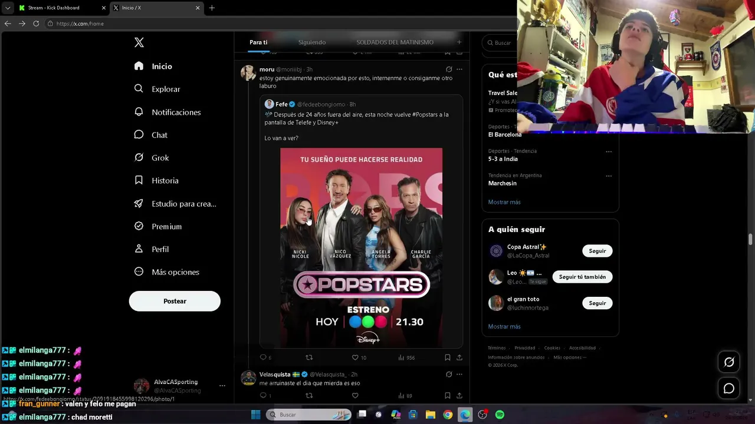Open Notificaciones from the sidebar
This screenshot has height=424, width=755.
(x=168, y=112)
